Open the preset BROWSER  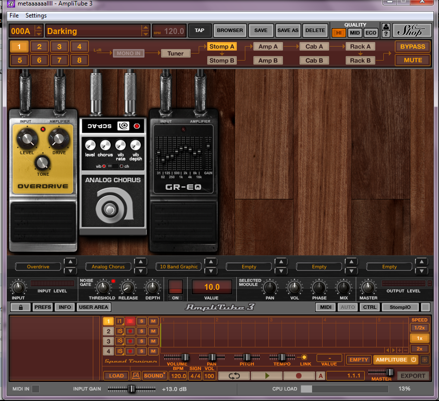(230, 31)
